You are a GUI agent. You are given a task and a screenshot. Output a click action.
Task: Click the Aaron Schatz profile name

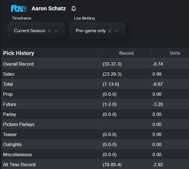[x=49, y=8]
